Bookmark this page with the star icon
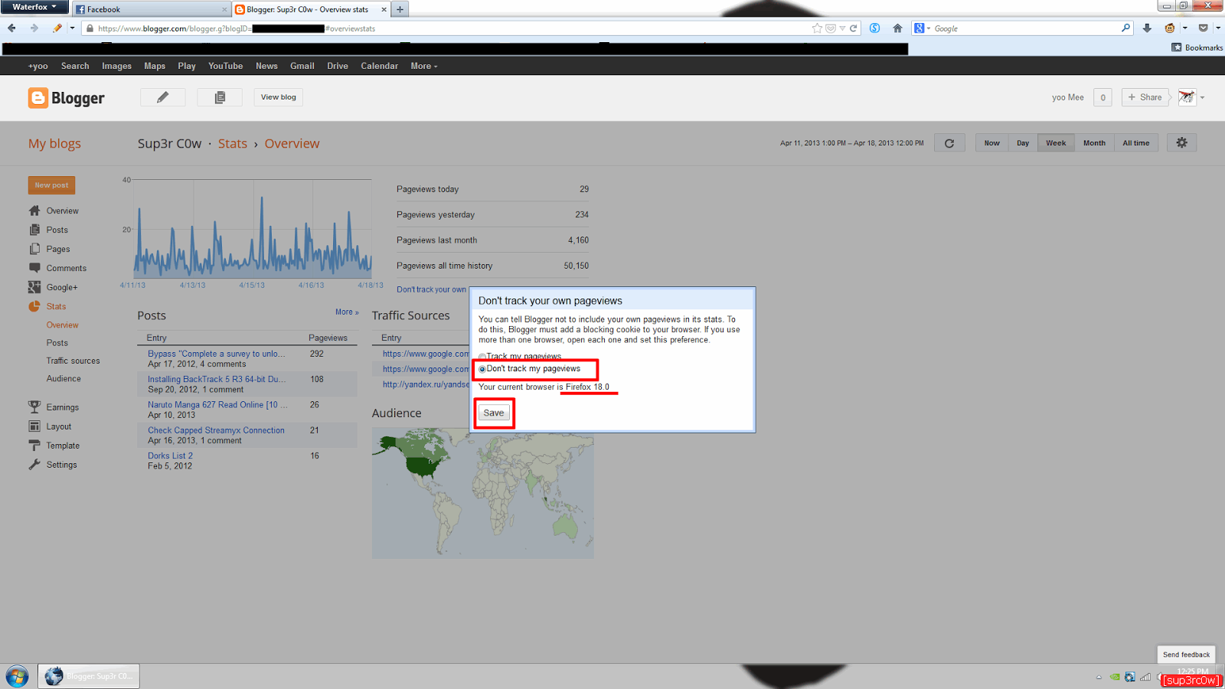This screenshot has height=689, width=1225. click(x=817, y=28)
